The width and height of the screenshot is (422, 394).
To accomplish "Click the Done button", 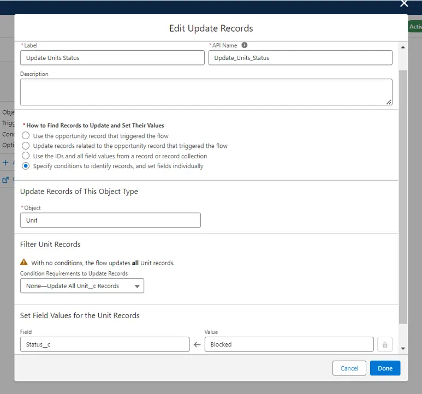I will point(385,368).
